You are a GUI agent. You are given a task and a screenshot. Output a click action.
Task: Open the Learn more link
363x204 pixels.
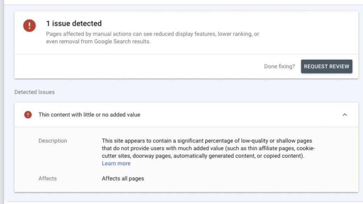point(116,164)
